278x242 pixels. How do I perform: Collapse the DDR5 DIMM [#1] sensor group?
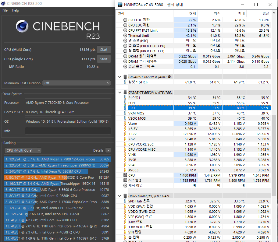pos(120,196)
